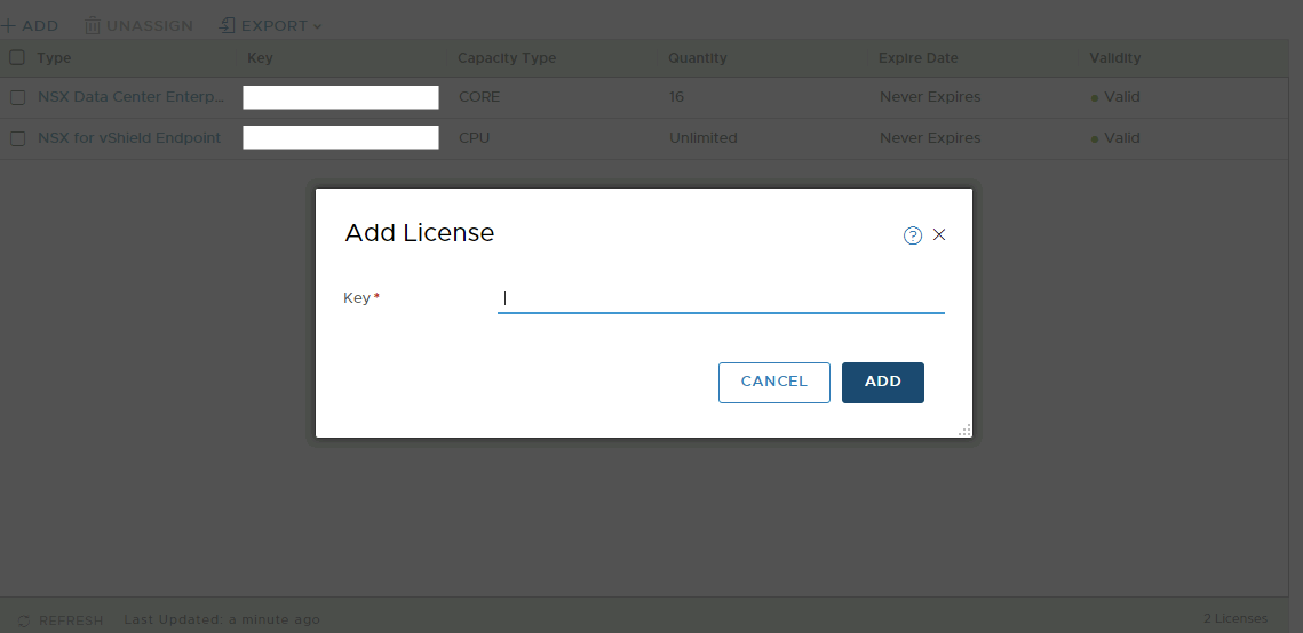1303x633 pixels.
Task: Open NSX Data Center Enterprise license link
Action: click(x=130, y=97)
